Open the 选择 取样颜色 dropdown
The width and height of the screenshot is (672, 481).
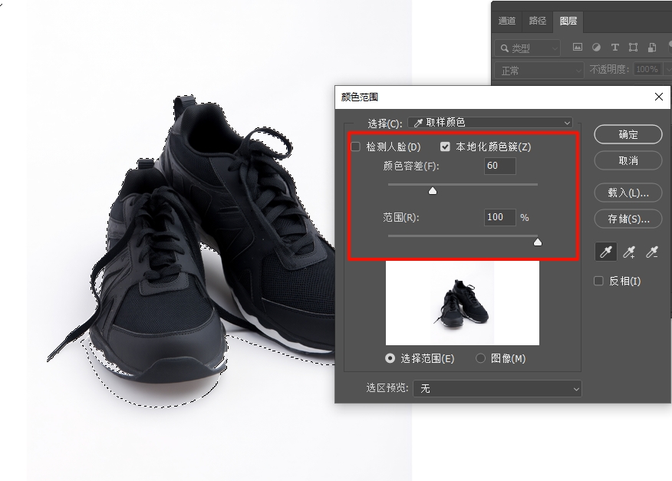coord(491,123)
